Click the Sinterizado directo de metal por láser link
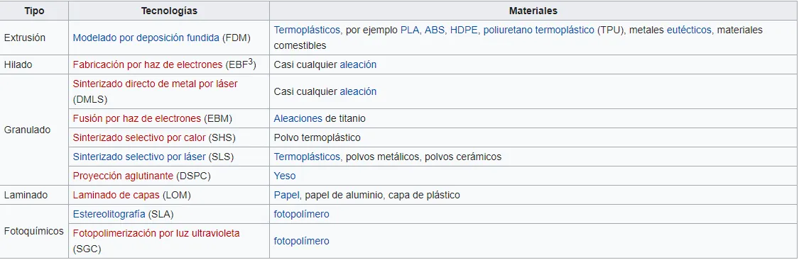The width and height of the screenshot is (799, 260). (x=155, y=84)
